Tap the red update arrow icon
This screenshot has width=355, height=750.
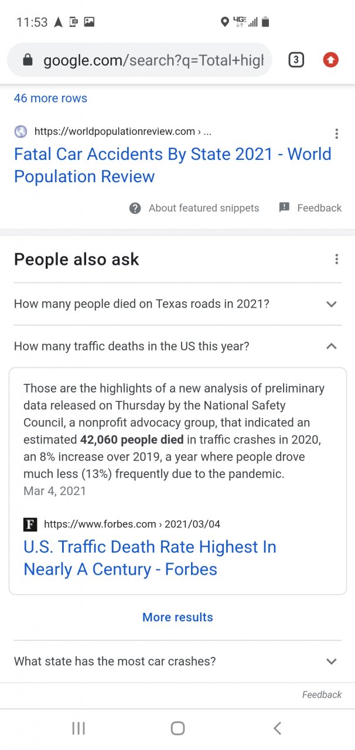point(331,60)
